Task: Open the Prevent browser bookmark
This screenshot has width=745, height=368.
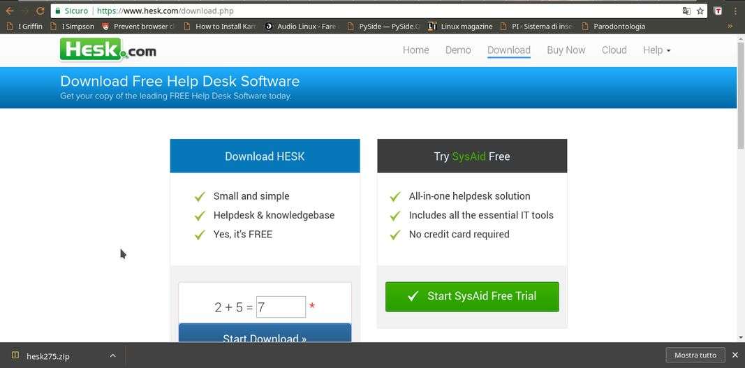Action: pos(139,27)
